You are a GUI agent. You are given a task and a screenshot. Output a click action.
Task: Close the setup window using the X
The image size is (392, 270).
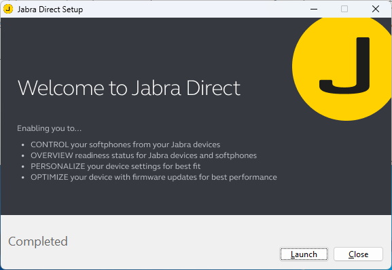pos(376,9)
